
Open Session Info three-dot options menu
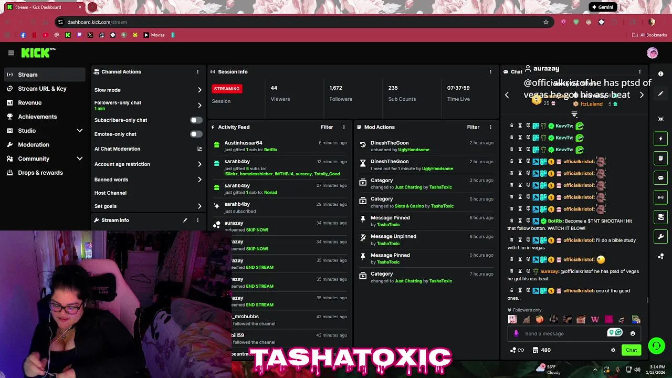(491, 72)
